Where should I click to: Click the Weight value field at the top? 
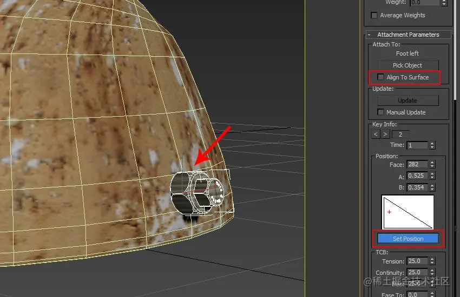424,2
